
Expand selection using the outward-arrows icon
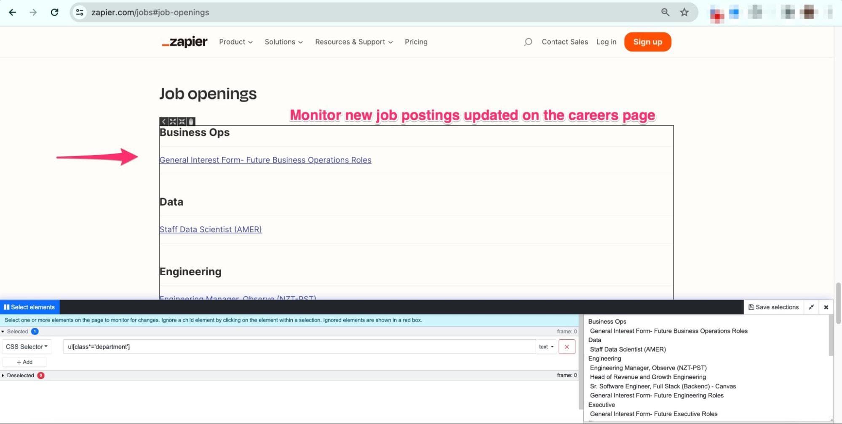tap(173, 122)
